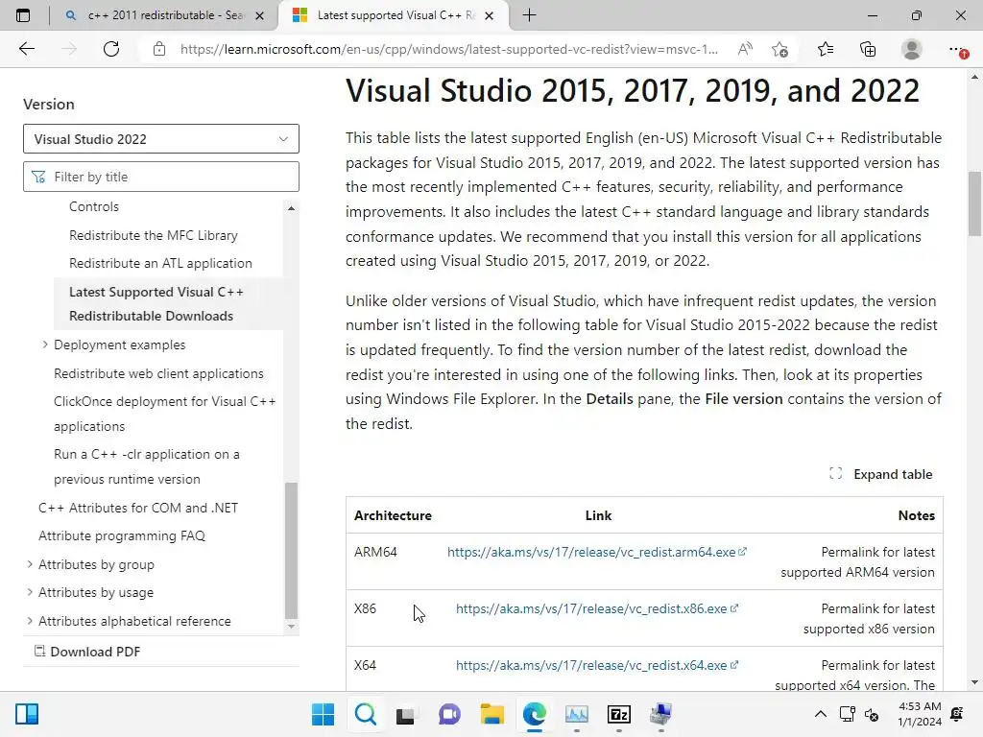The image size is (983, 737).
Task: Activate Read aloud icon in address bar
Action: point(745,49)
